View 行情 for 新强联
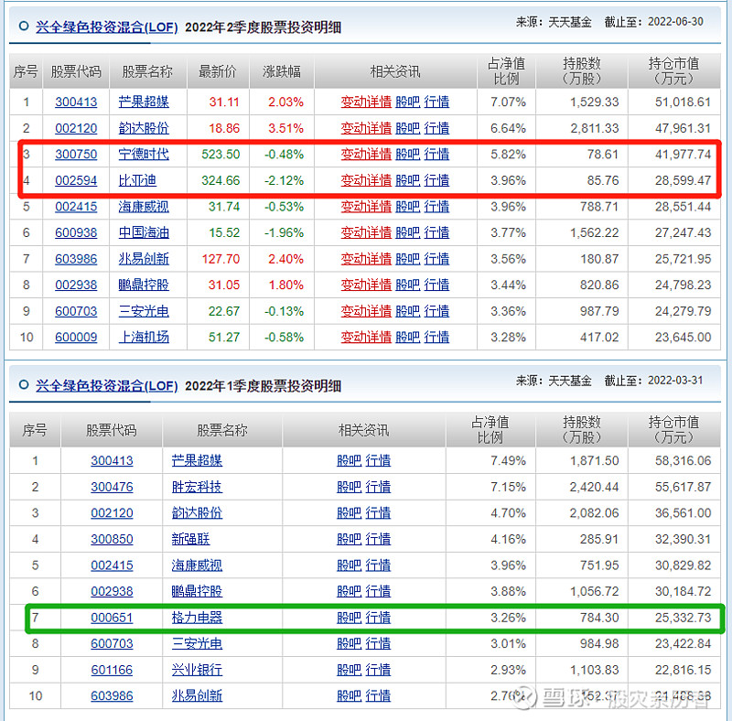 [378, 539]
